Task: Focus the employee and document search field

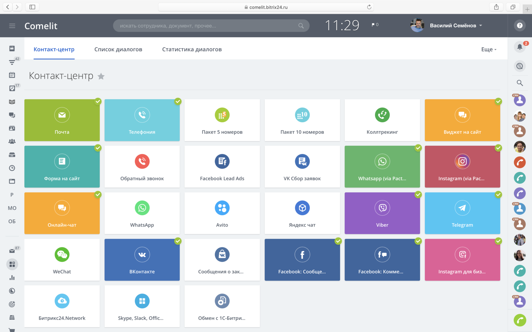Action: point(211,26)
